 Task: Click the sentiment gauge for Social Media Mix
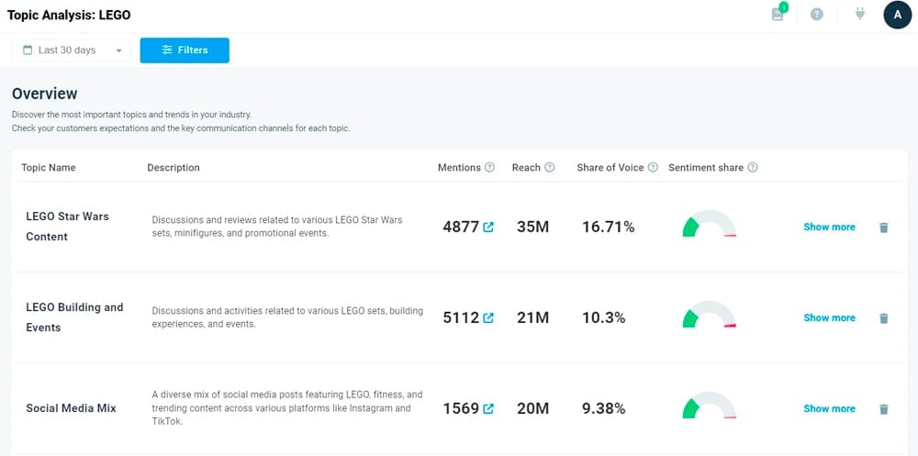coord(709,405)
